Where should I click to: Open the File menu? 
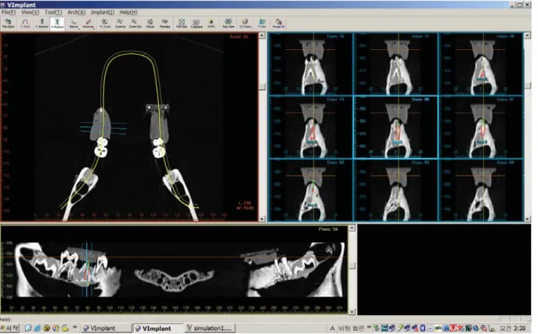[9, 12]
